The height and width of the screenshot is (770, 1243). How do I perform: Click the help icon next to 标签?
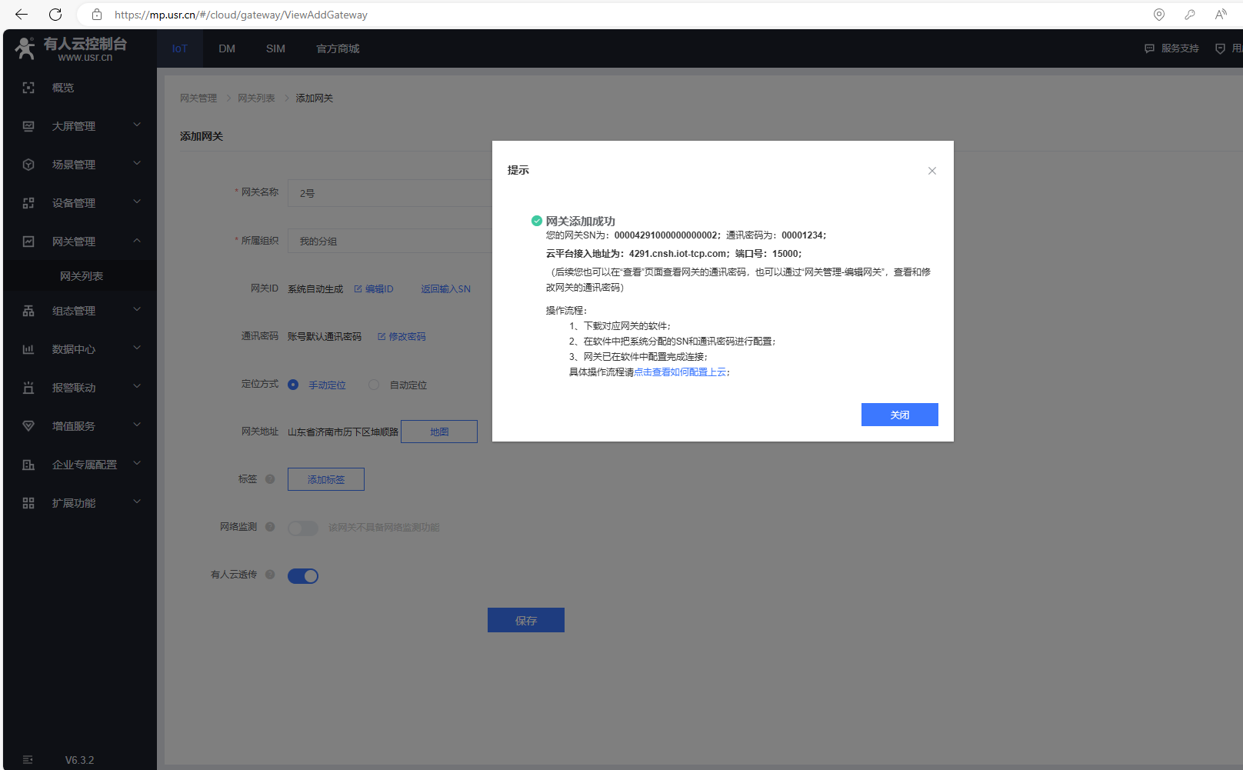pyautogui.click(x=270, y=479)
